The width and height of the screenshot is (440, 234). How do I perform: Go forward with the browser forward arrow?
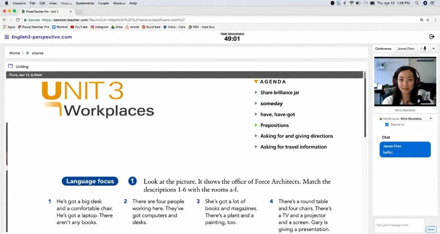click(x=11, y=20)
